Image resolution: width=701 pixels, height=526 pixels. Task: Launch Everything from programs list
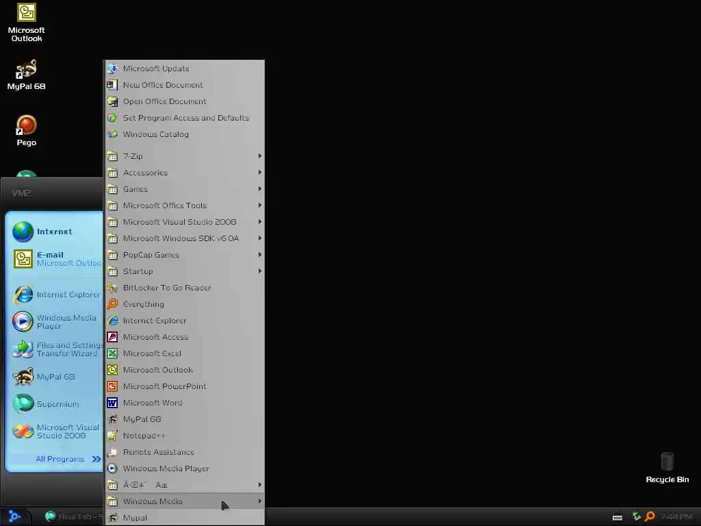pos(185,304)
